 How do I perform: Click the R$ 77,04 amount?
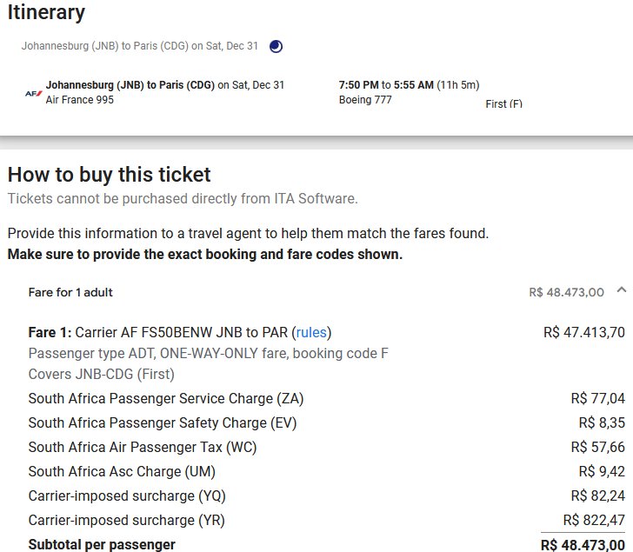pos(597,399)
